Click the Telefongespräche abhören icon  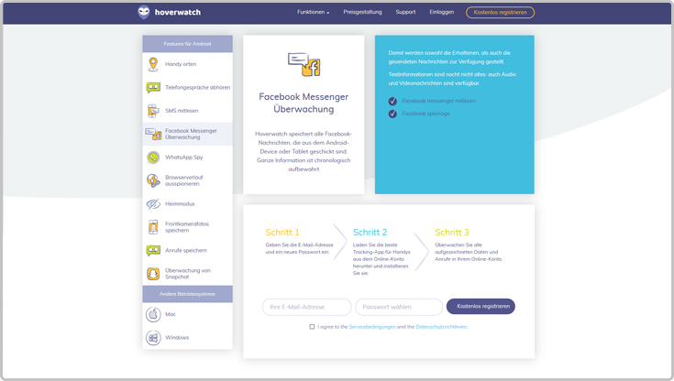pyautogui.click(x=153, y=88)
